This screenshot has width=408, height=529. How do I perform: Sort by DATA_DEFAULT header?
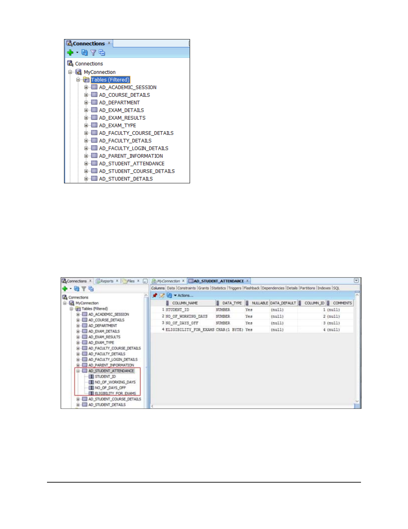click(283, 303)
